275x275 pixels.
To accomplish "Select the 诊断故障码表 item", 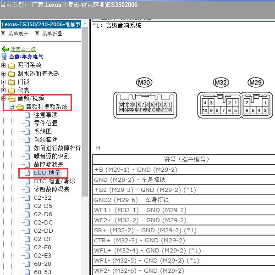I will pos(51,189).
